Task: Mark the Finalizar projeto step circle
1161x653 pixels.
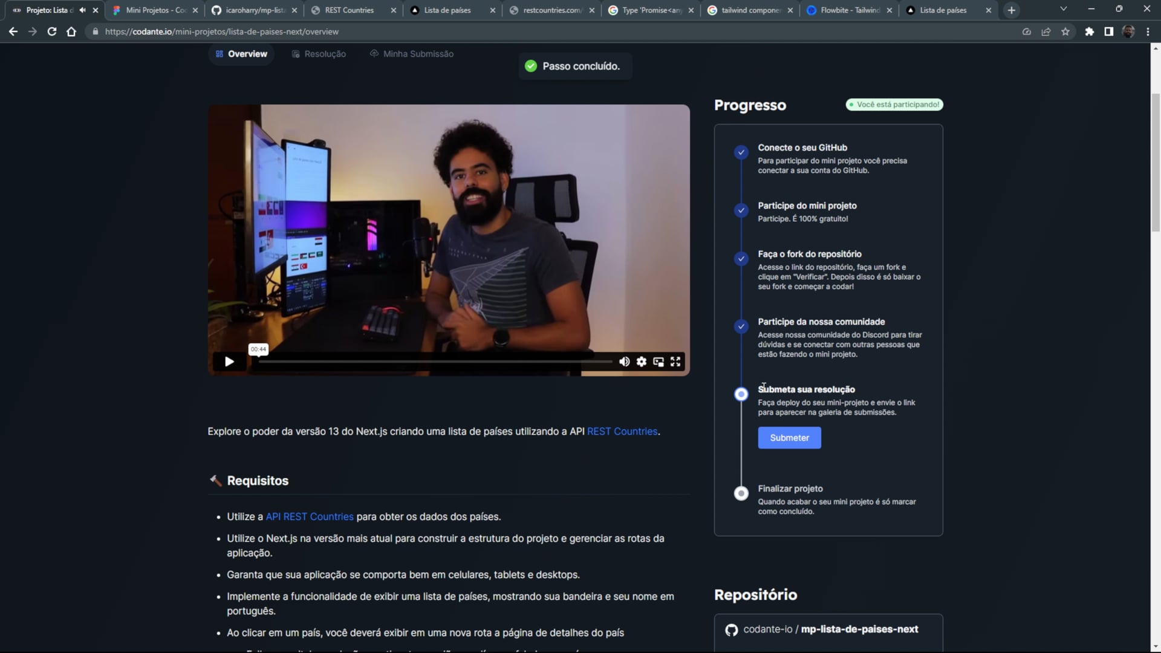Action: (741, 493)
